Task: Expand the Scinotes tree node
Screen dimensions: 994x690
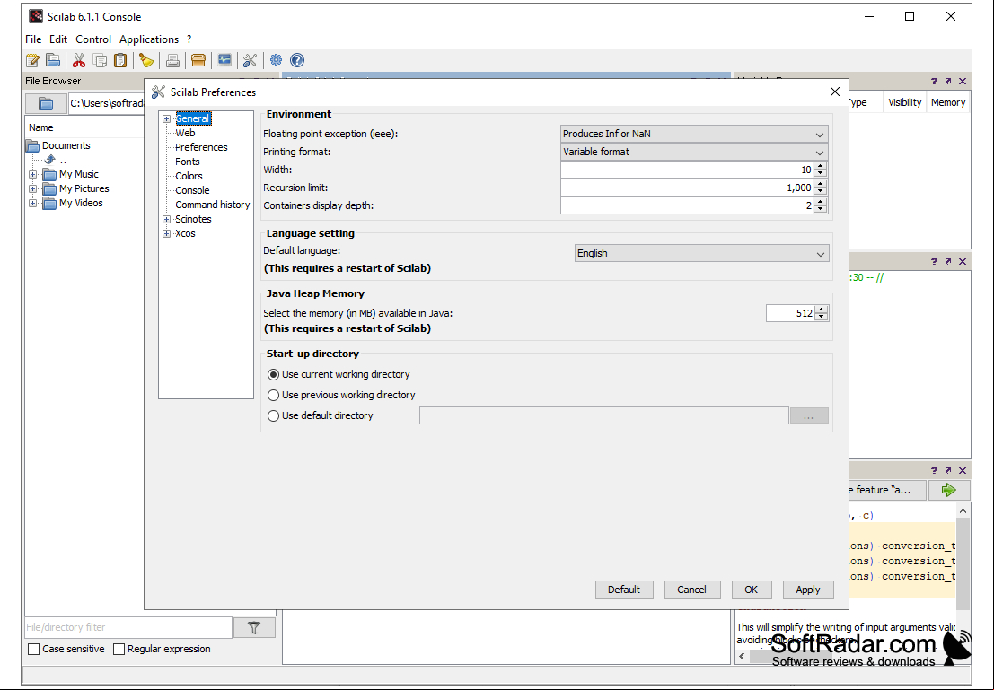Action: click(x=167, y=219)
